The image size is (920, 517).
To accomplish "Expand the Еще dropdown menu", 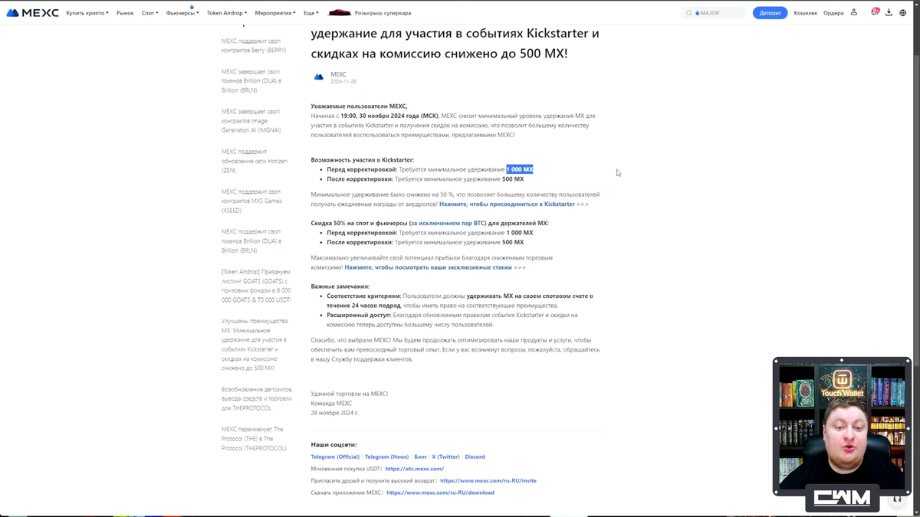I will coord(310,13).
